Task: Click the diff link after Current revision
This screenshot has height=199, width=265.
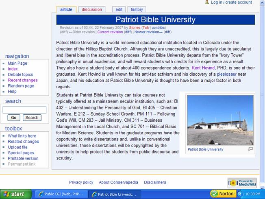Action: coord(128,32)
